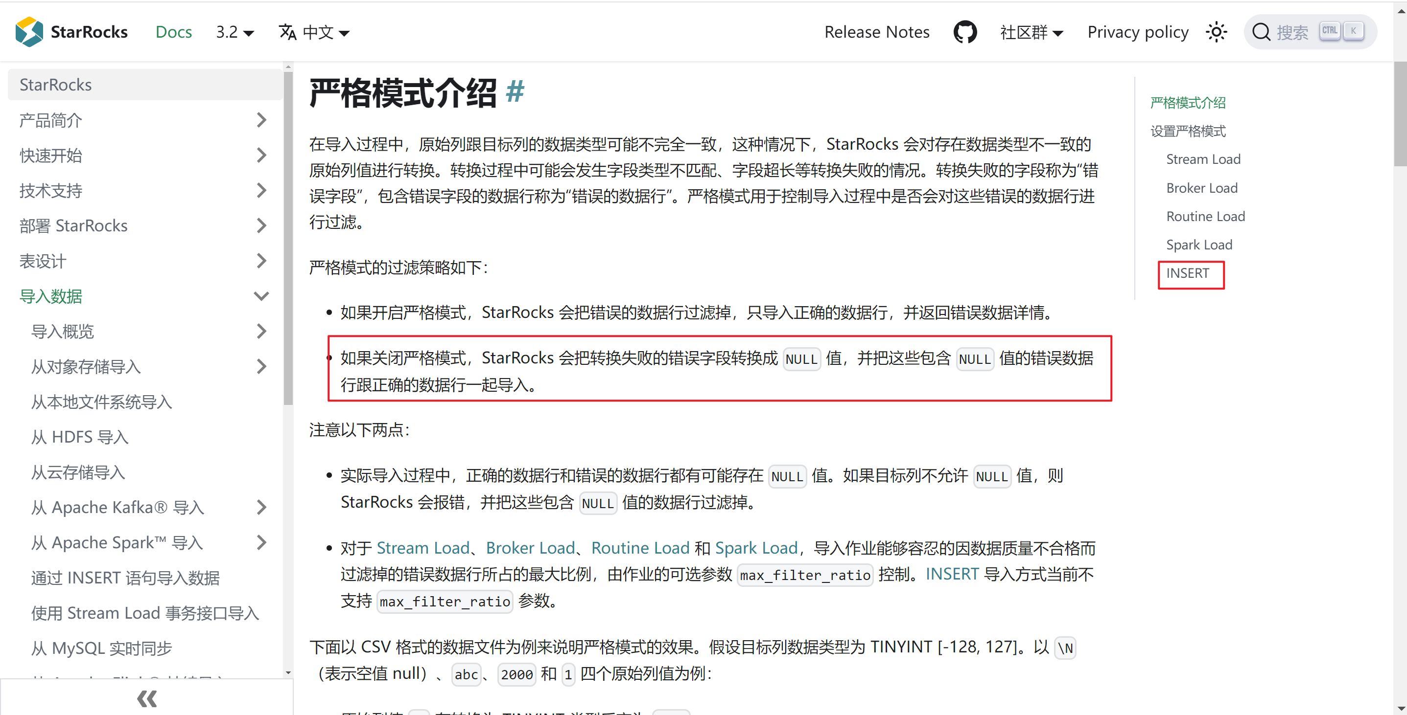Expand the 从对象存储导入 subsection
Image resolution: width=1407 pixels, height=715 pixels.
[261, 366]
